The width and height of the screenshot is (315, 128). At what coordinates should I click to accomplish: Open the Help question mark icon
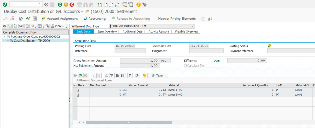tap(139, 4)
